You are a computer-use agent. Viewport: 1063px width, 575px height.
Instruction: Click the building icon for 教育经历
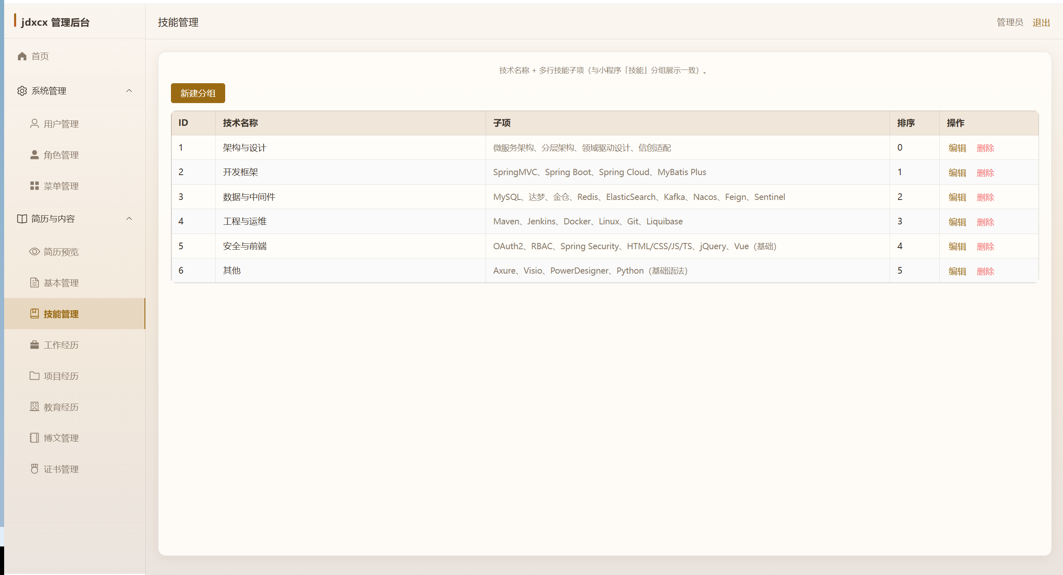point(34,407)
